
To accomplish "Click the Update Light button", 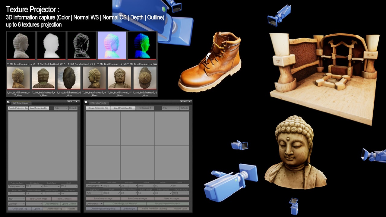I will click(129, 209).
